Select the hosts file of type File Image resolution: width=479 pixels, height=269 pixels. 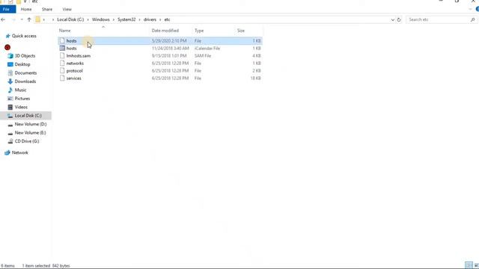tap(160, 41)
